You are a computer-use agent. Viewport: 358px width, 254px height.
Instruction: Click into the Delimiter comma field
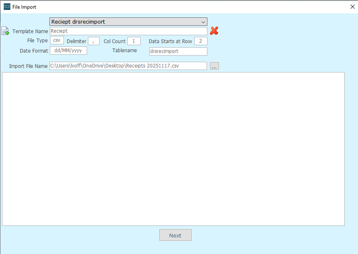pyautogui.click(x=94, y=41)
